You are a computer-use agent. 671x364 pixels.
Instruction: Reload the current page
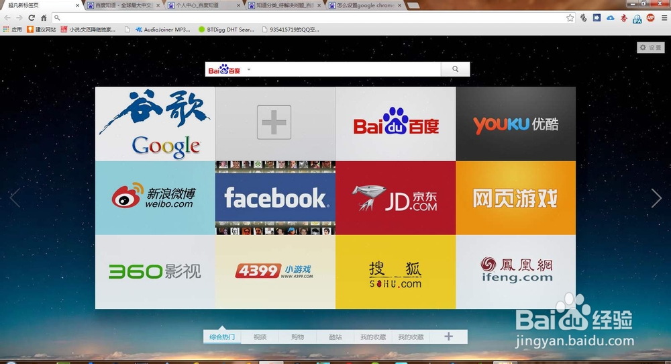click(x=32, y=17)
